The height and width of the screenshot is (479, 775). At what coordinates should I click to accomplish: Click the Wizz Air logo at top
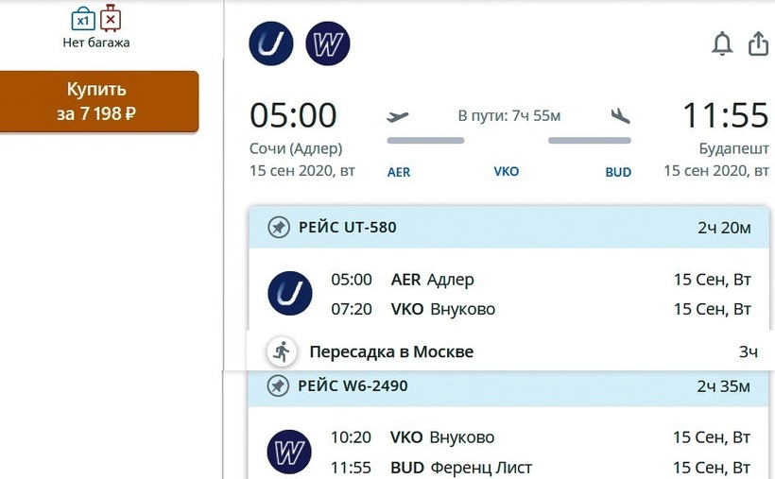[x=328, y=43]
